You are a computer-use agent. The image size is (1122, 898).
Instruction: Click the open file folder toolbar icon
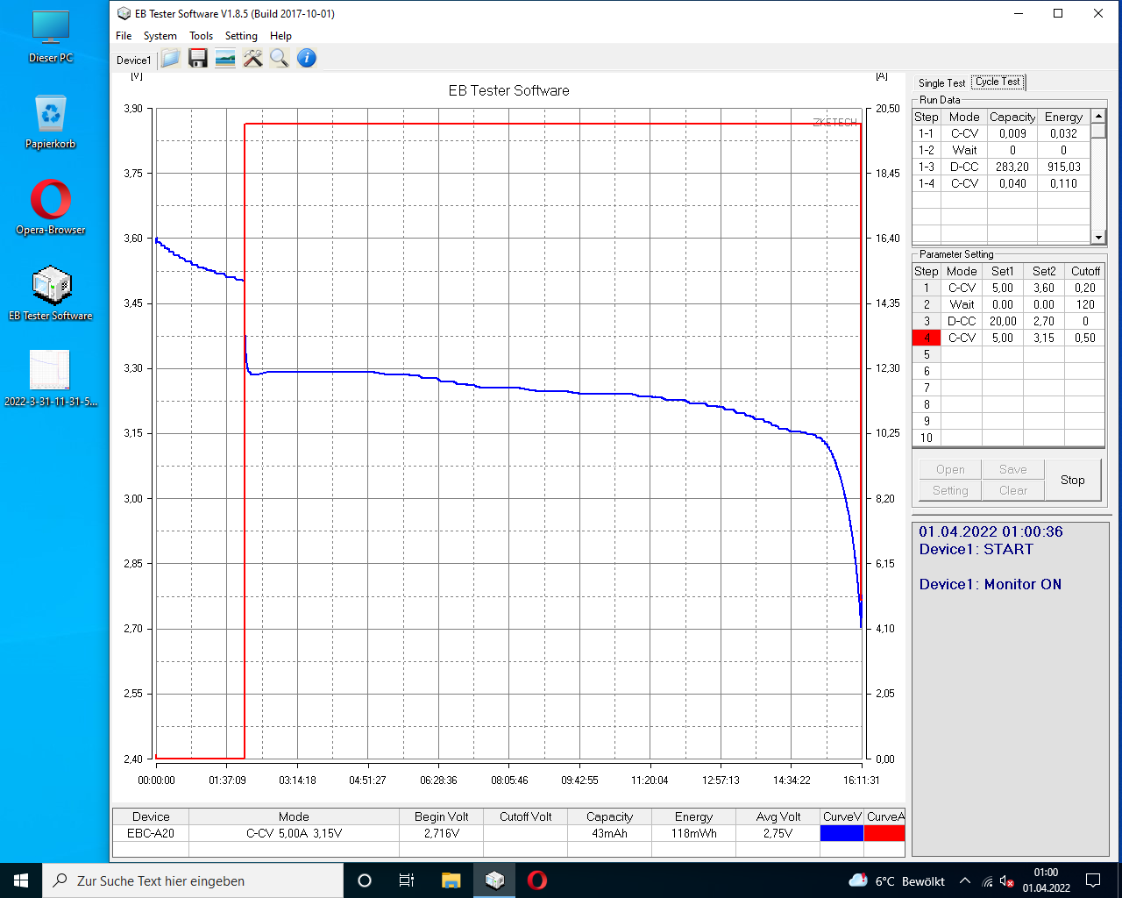tap(171, 59)
